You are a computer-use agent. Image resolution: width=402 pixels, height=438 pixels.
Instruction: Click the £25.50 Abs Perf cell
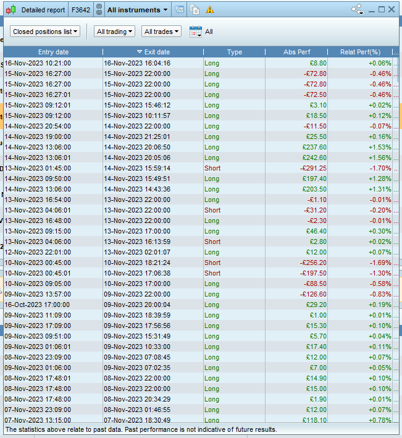tap(316, 137)
